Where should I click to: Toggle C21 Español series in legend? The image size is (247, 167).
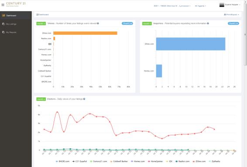pyautogui.click(x=79, y=161)
